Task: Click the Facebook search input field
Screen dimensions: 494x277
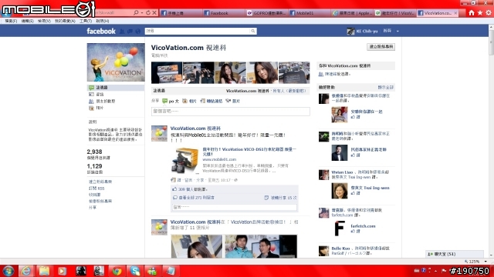Action: pyautogui.click(x=198, y=31)
